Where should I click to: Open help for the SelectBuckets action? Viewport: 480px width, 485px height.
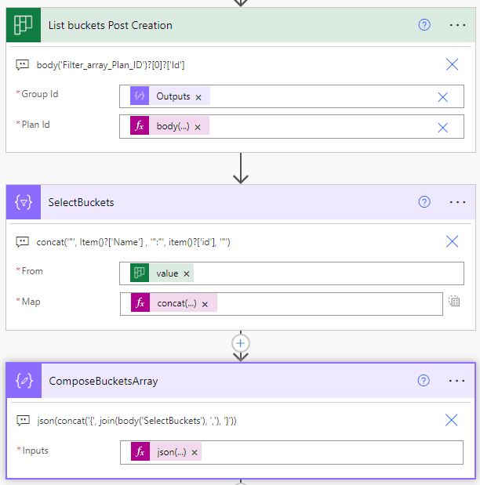coord(424,202)
